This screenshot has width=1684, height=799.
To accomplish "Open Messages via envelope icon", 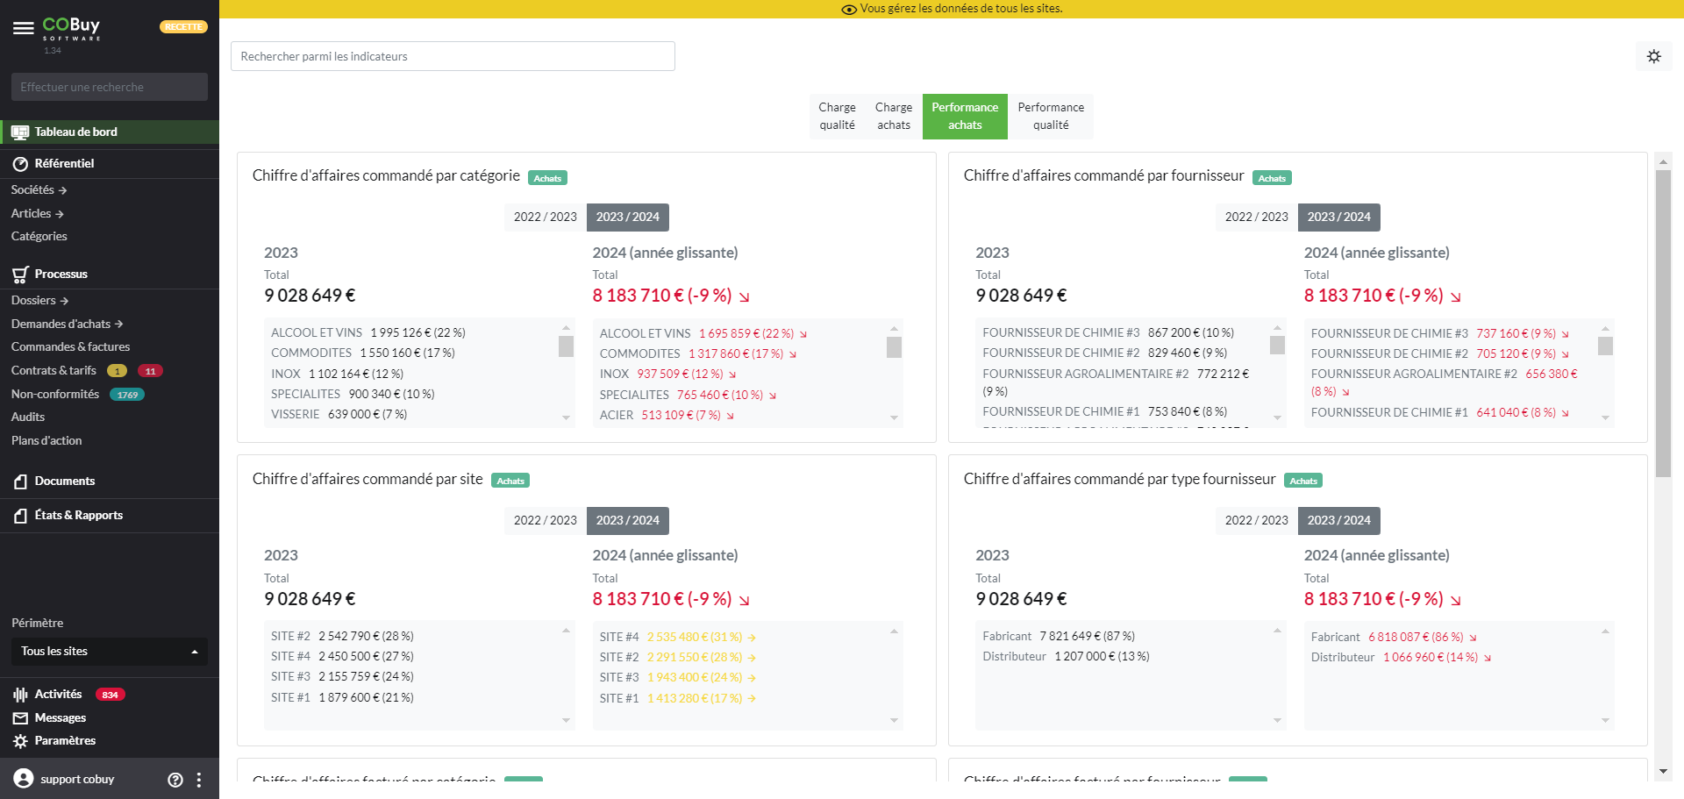I will pyautogui.click(x=20, y=718).
